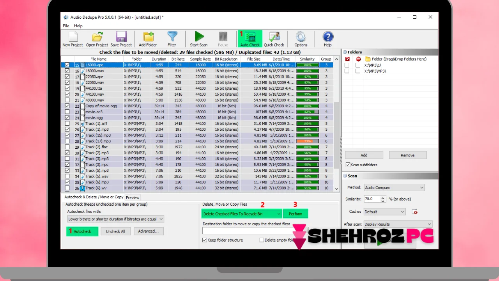The width and height of the screenshot is (499, 281).
Task: Open the Cache dropdown
Action: pos(384,212)
